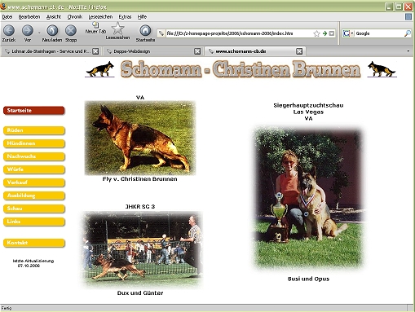Screen dimensions: 415x312
Task: Click the green go arrow in address bar
Action: click(x=324, y=33)
